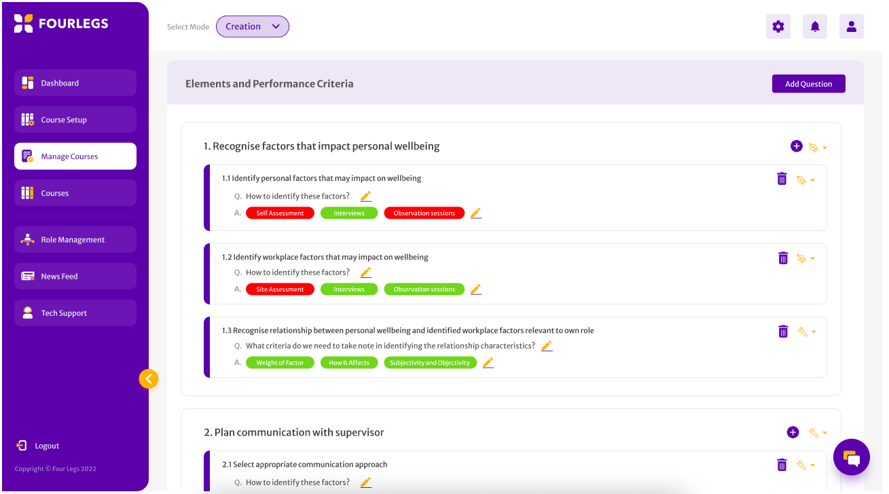Toggle the Site Assessment answer tag
This screenshot has height=494, width=889.
(280, 289)
